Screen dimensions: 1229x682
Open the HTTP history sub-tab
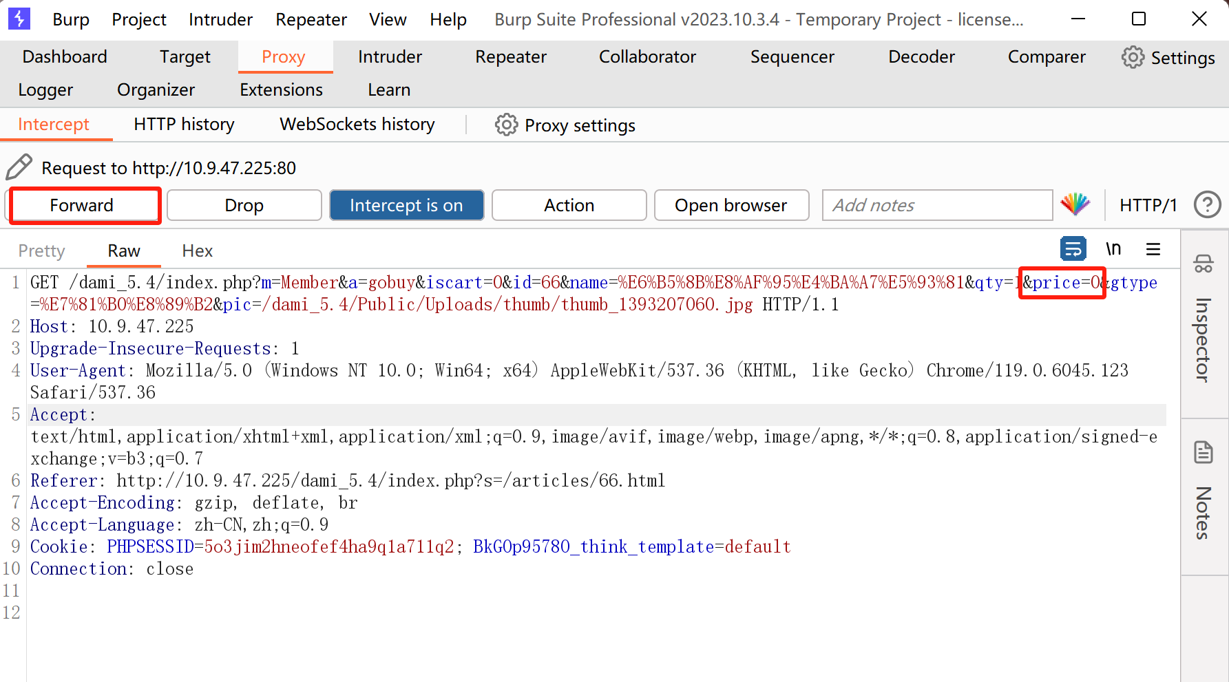184,124
